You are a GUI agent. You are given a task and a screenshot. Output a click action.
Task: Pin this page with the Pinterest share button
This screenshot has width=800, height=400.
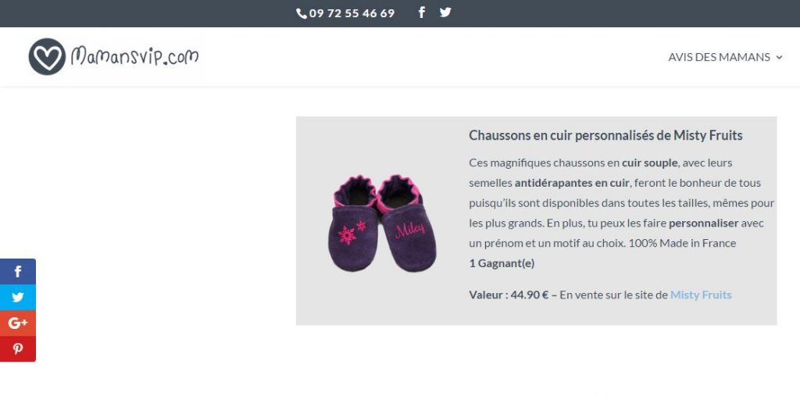18,348
